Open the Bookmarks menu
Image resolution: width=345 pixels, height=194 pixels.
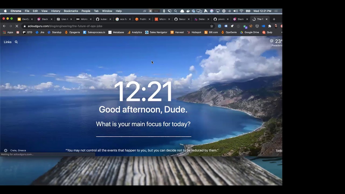click(71, 11)
